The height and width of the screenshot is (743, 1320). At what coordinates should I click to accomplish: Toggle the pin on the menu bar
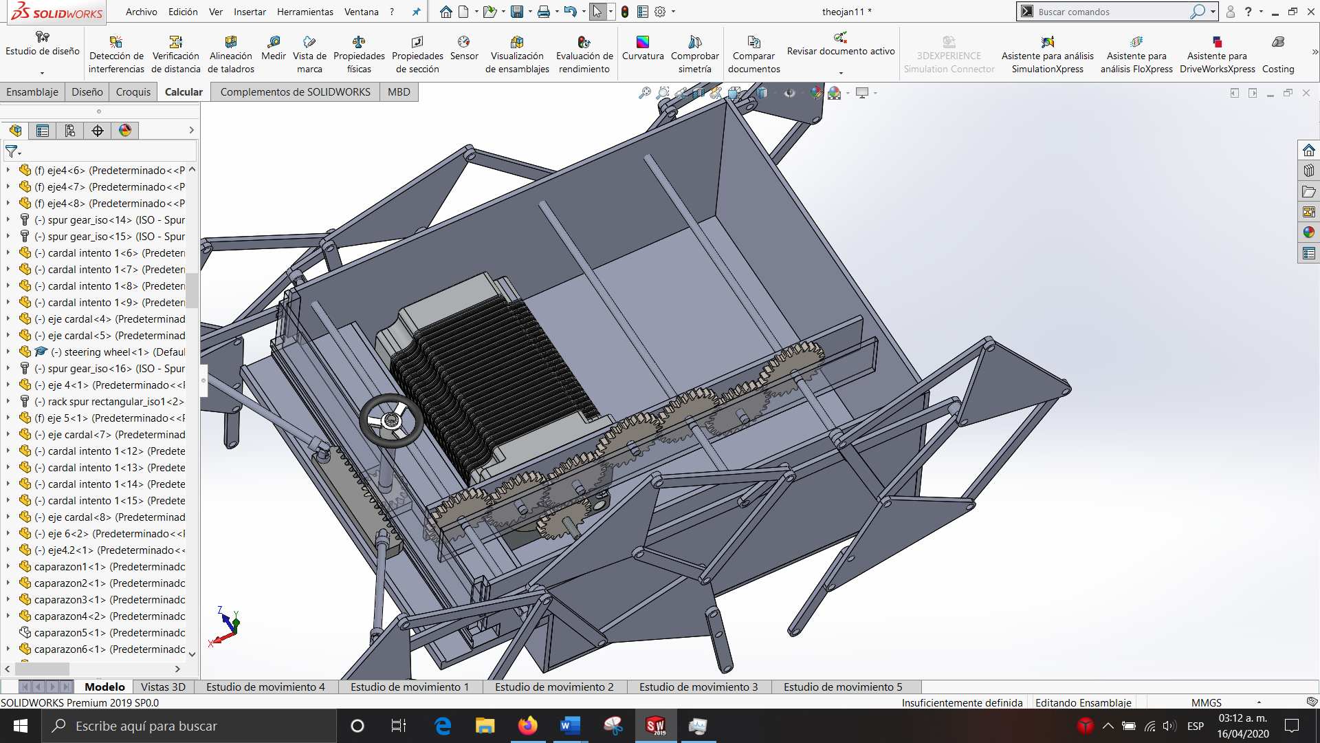416,12
